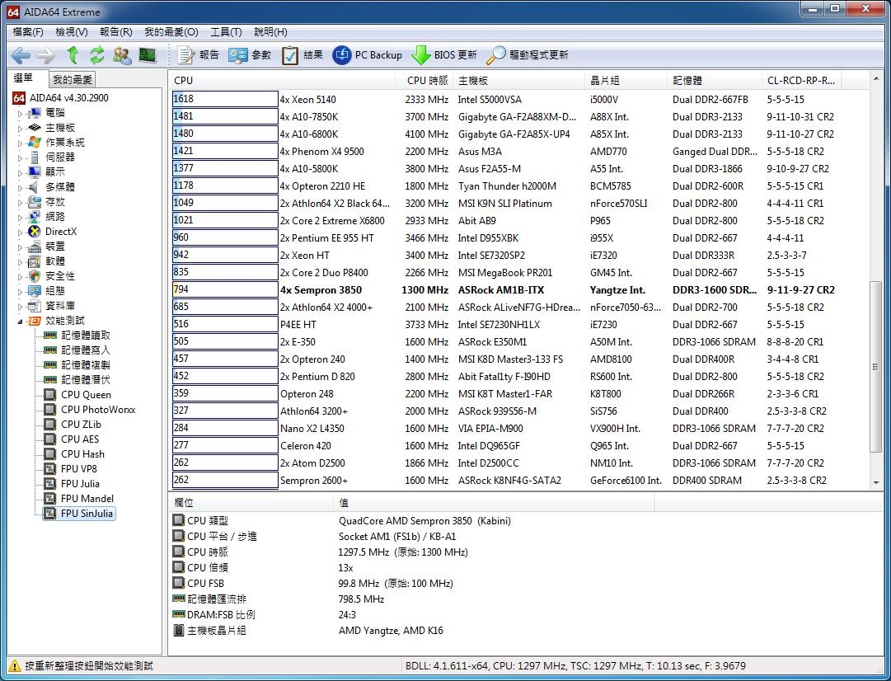The width and height of the screenshot is (891, 681).
Task: Click the Forward navigation arrow icon
Action: tap(46, 55)
